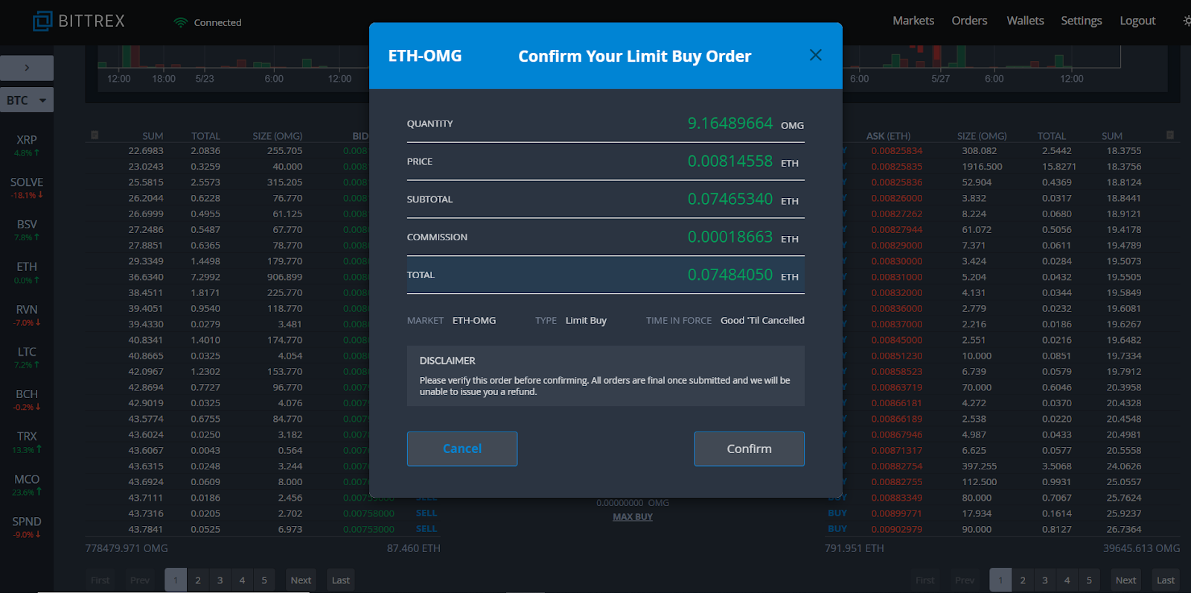1191x593 pixels.
Task: Go to bids page 4
Action: tap(242, 580)
